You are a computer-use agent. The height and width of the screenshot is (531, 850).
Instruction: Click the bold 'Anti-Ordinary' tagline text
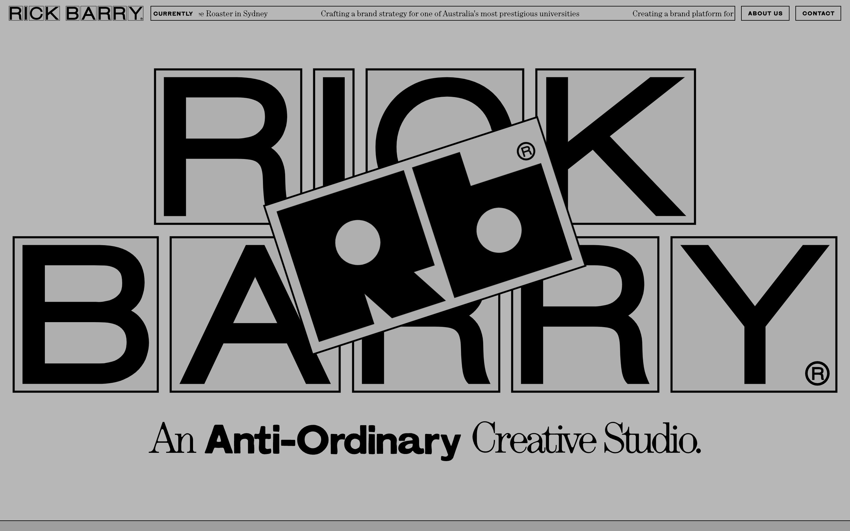click(332, 440)
